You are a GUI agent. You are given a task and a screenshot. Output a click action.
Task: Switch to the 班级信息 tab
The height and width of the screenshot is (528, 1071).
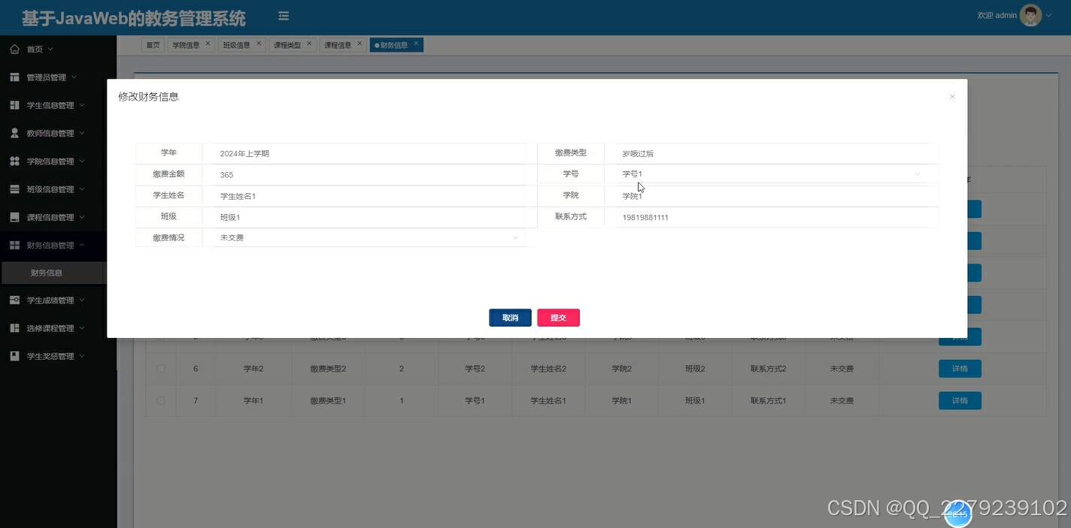(237, 44)
